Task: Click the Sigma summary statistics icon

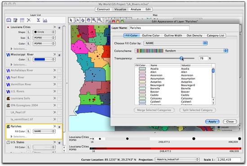Action: click(38, 20)
